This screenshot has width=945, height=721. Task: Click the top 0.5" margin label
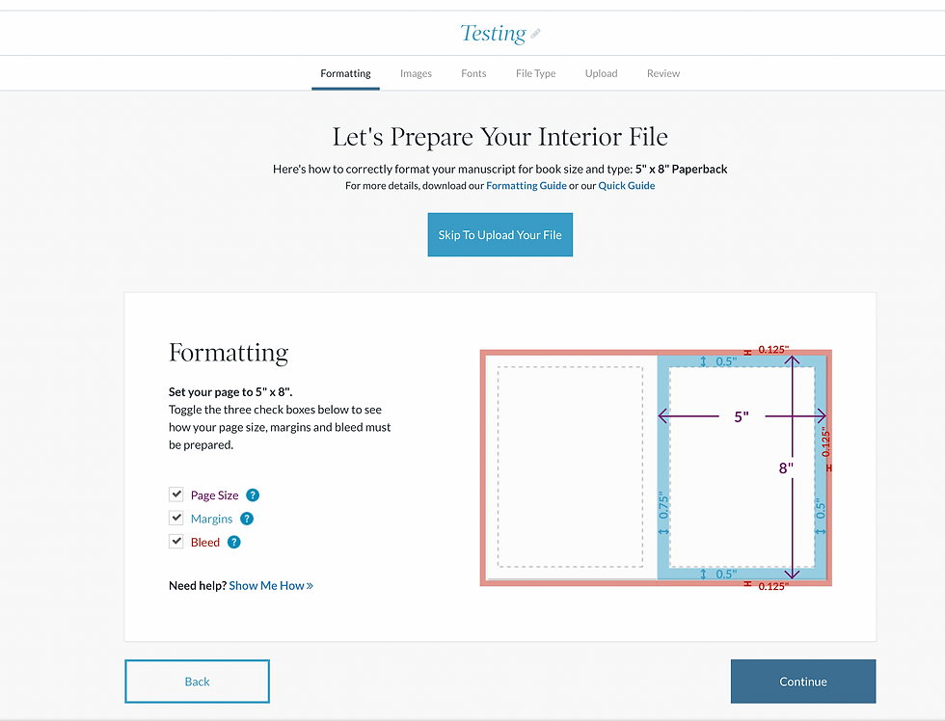pyautogui.click(x=726, y=361)
